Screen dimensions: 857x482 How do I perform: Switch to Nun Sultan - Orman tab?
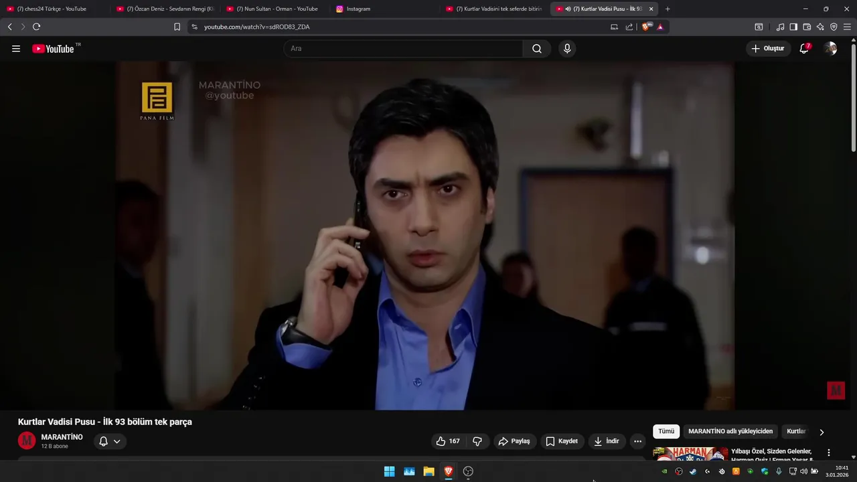click(274, 9)
